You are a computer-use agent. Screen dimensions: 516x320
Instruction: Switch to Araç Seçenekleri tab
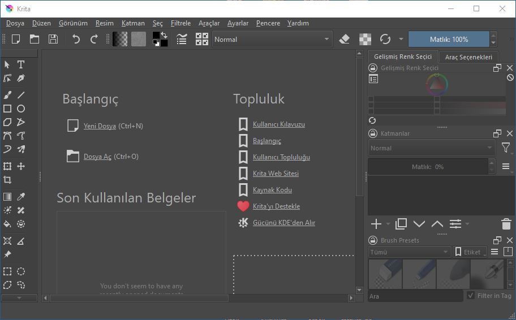pos(468,57)
